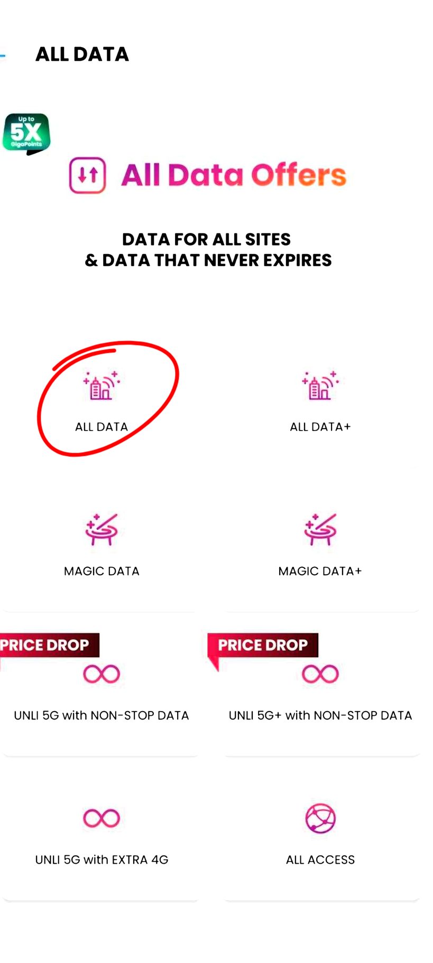The image size is (433, 963).
Task: Tap the ALL DATA+ city signal icon
Action: [320, 385]
